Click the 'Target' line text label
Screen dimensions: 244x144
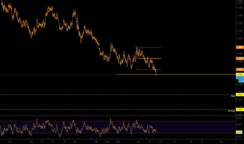click(x=233, y=96)
